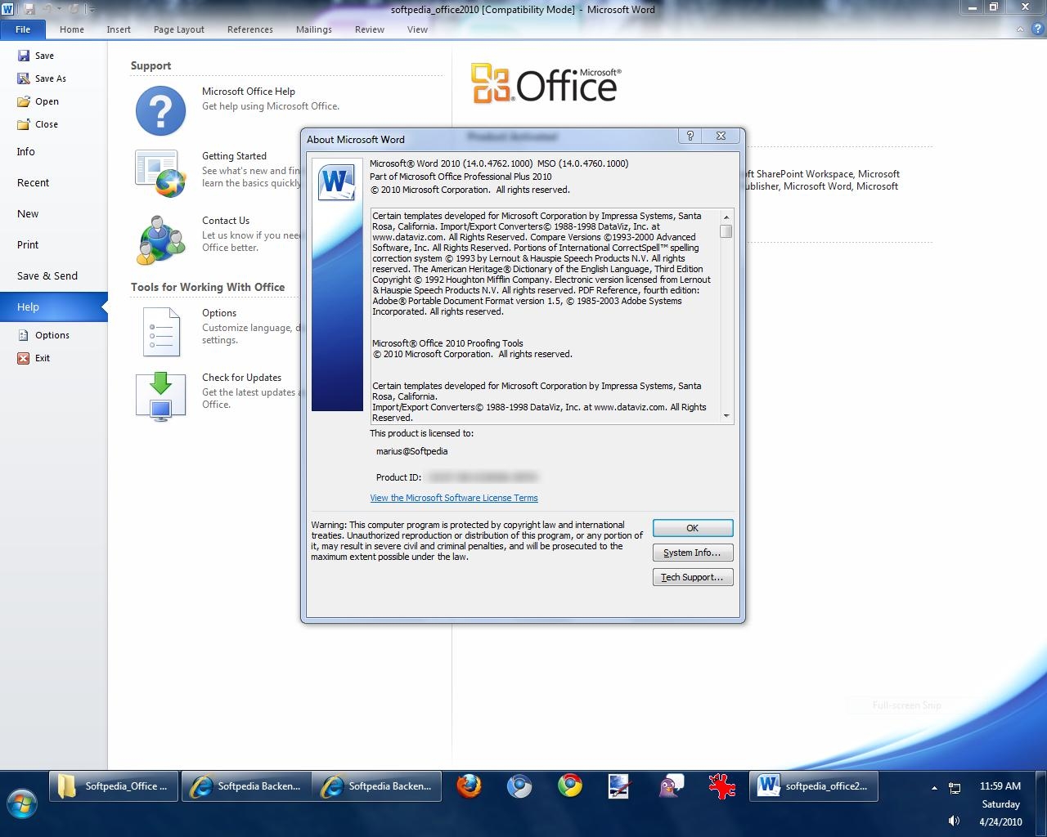
Task: Click the scroll up arrow in the credits box
Action: pos(726,217)
